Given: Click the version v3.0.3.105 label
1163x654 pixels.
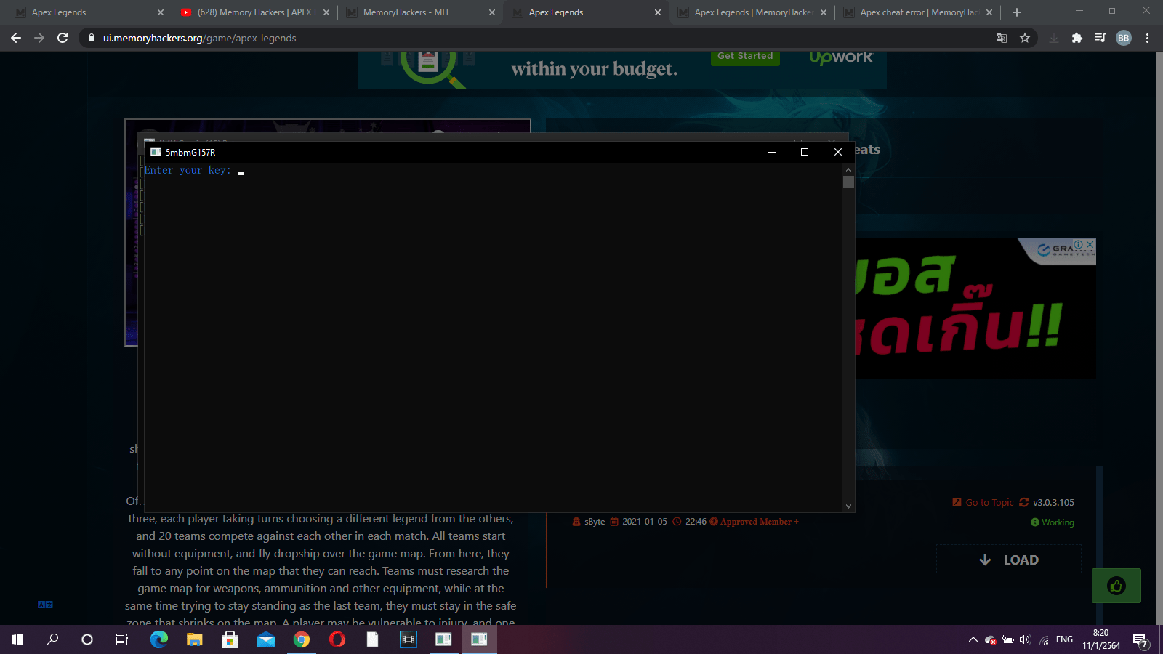Looking at the screenshot, I should tap(1053, 502).
